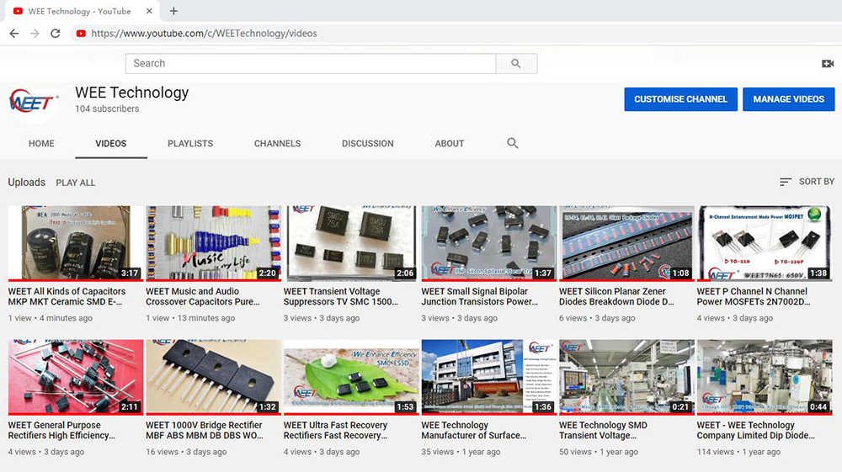The image size is (842, 472).
Task: Open the Music and Audio thumbnail 2:20
Action: 213,243
